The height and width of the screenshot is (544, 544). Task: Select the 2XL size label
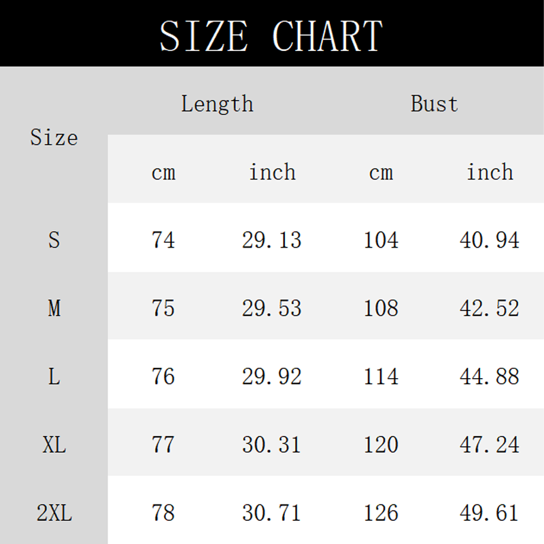[x=54, y=513]
